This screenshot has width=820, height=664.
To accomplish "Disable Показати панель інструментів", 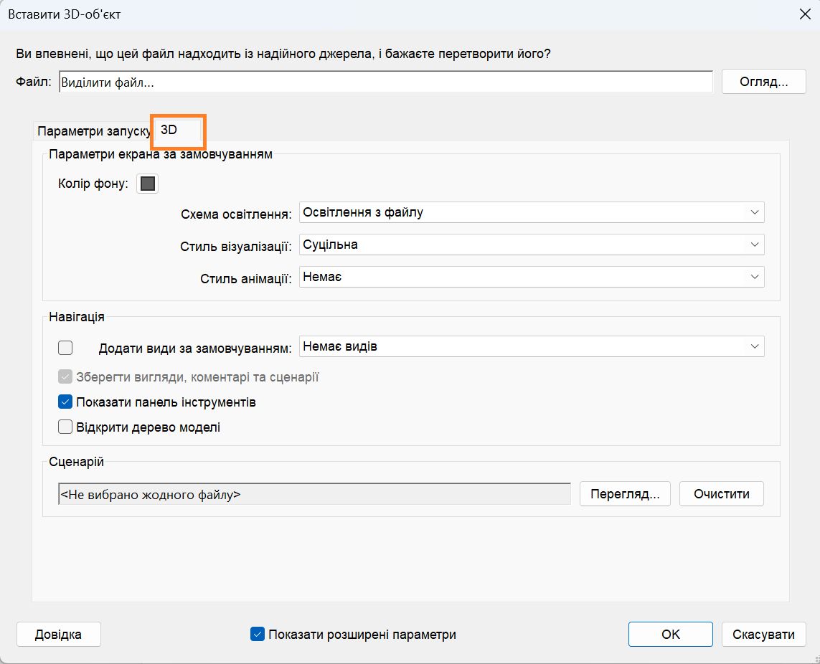I will click(65, 402).
